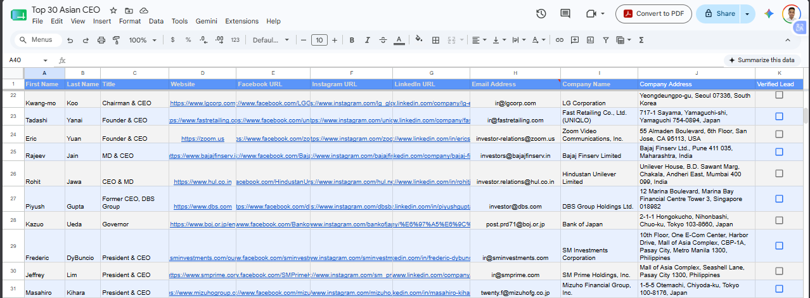Format as currency with dollar icon
Viewport: 810px width, 298px height.
coord(172,40)
